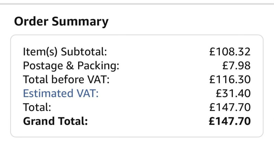Select the Item(s) Subtotal label
274x142 pixels.
[65, 52]
